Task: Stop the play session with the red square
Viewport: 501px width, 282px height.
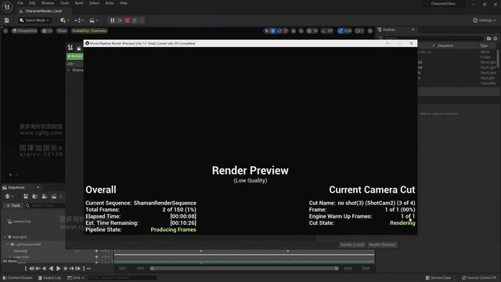Action: (x=127, y=20)
